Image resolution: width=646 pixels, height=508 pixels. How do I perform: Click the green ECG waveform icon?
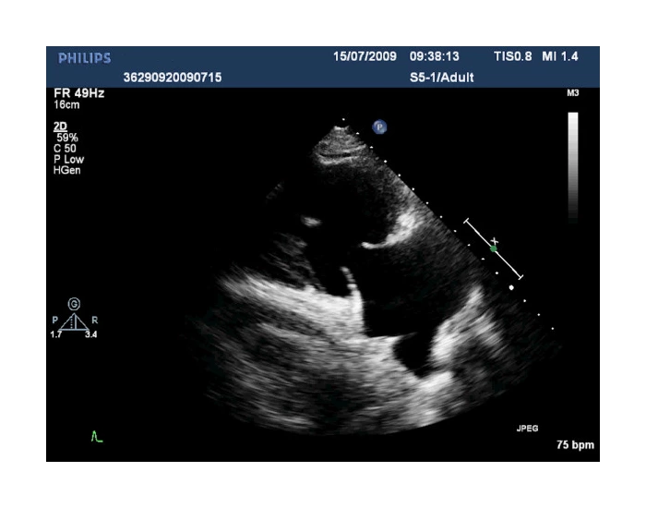[97, 436]
